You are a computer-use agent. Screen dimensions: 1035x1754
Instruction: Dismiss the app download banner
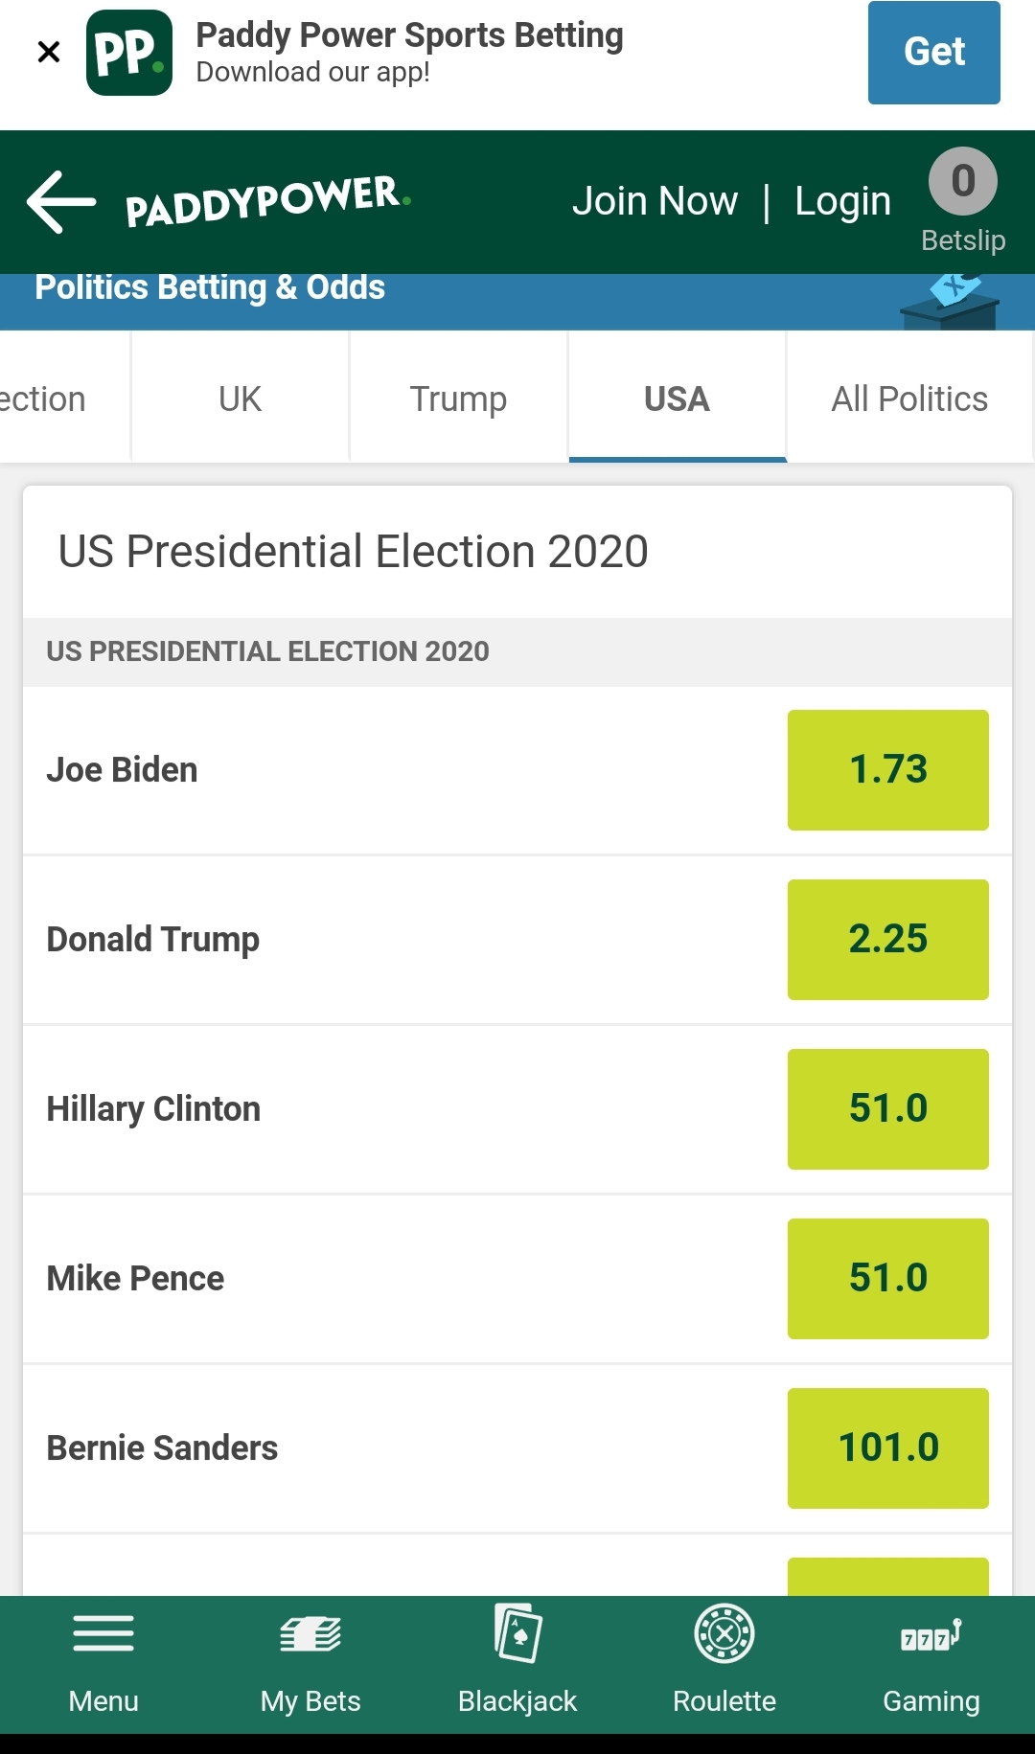point(49,52)
